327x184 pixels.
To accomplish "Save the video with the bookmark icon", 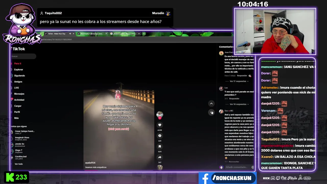I will [160, 146].
